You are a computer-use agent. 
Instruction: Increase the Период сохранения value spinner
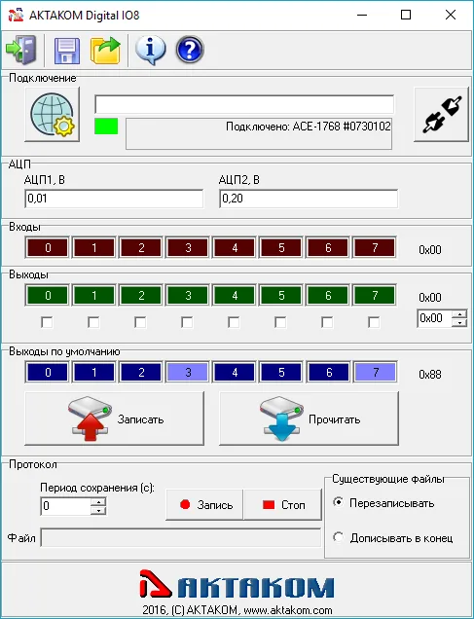click(x=98, y=502)
